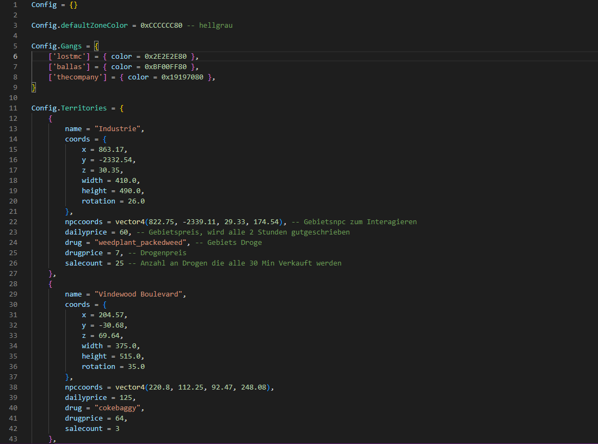Place cursor in the "Industrie" name string

tap(119, 129)
